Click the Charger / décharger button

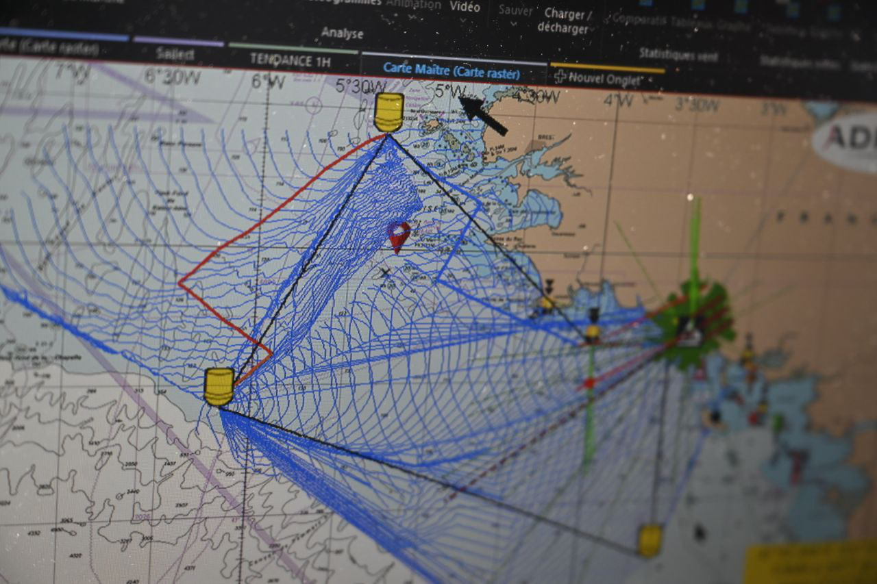click(x=564, y=21)
